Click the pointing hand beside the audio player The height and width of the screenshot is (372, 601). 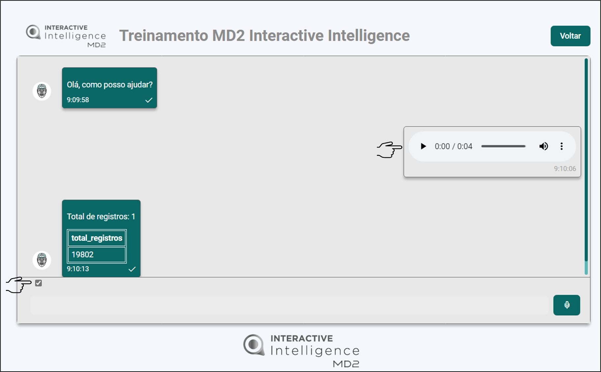coord(389,150)
